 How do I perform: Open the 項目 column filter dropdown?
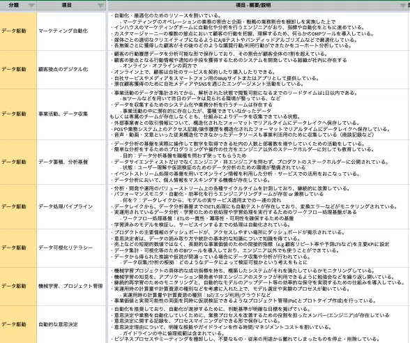[x=100, y=6]
